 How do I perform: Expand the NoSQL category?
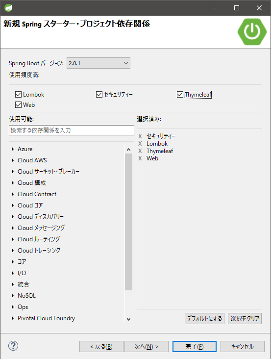(x=13, y=296)
